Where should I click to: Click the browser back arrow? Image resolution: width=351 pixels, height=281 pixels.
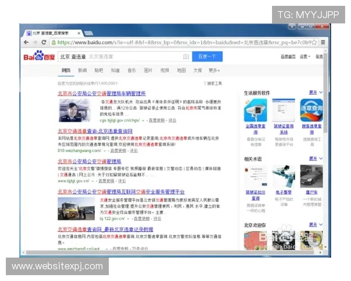[x=26, y=42]
